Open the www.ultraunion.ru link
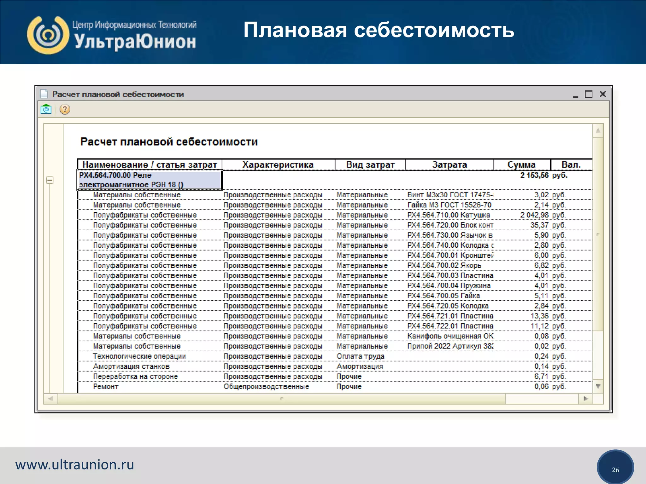646x484 pixels. pyautogui.click(x=75, y=464)
